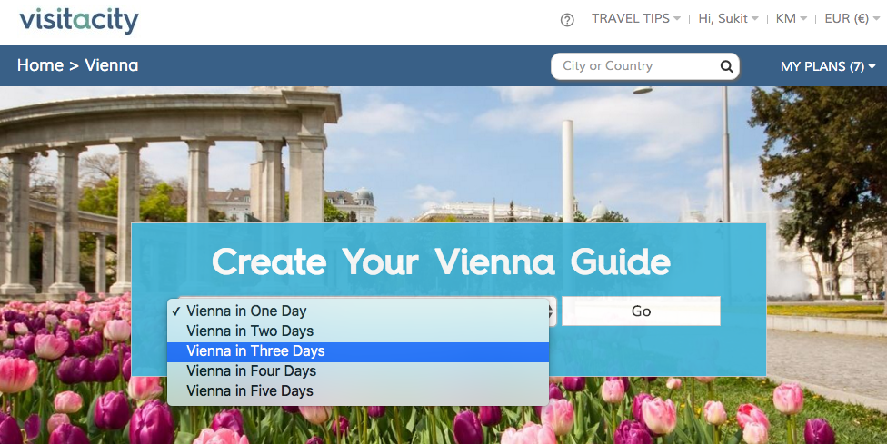Click the visitacity logo
Viewport: 887px width, 444px height.
point(79,21)
